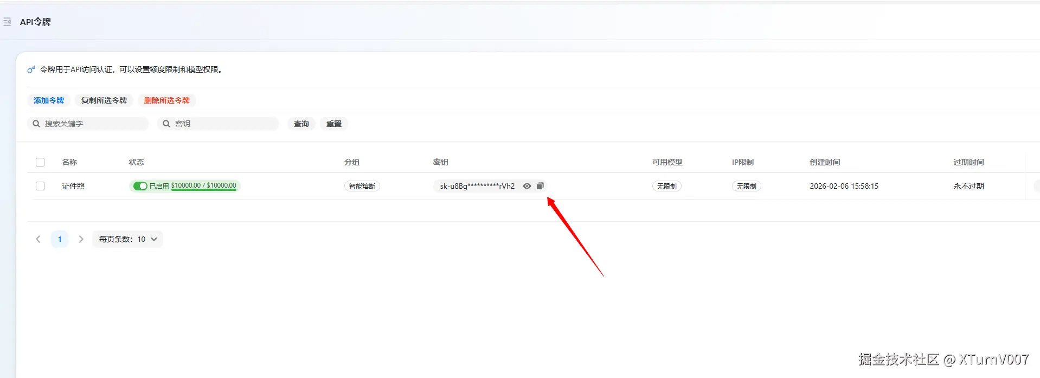Reveal the secret key with the eye icon
Screen dimensions: 1040x378
pos(527,186)
